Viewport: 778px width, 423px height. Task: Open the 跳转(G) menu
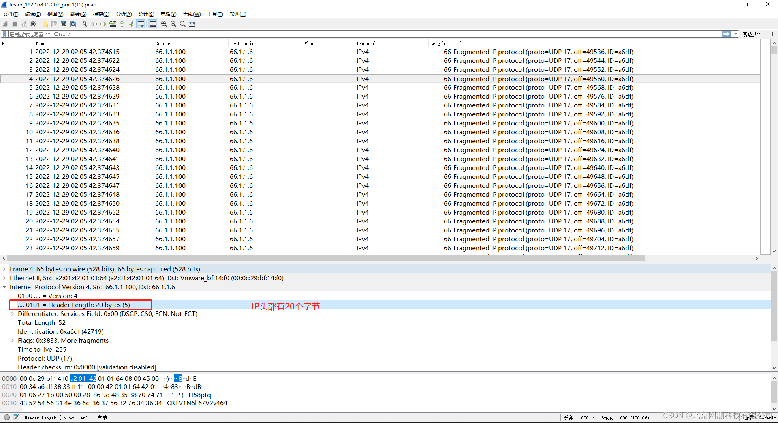pos(78,14)
